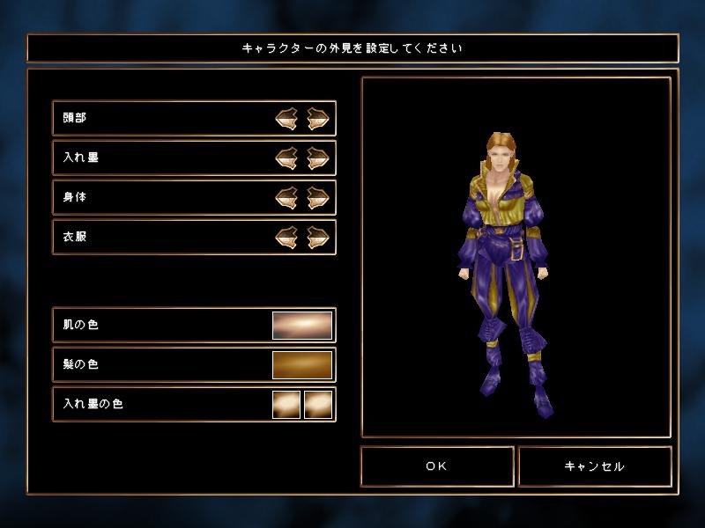
Task: Click left arrow in 入れ墨 row
Action: tap(286, 158)
